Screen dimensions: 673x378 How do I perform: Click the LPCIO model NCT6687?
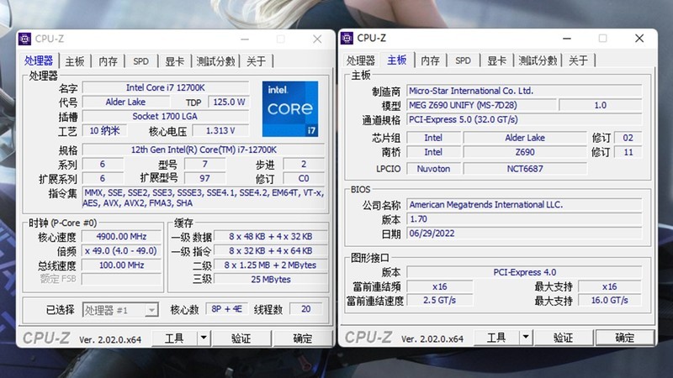coord(525,169)
